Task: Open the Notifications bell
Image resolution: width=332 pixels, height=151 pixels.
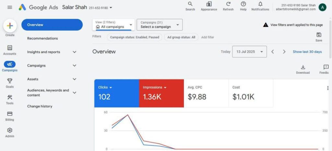Action: (260, 4)
